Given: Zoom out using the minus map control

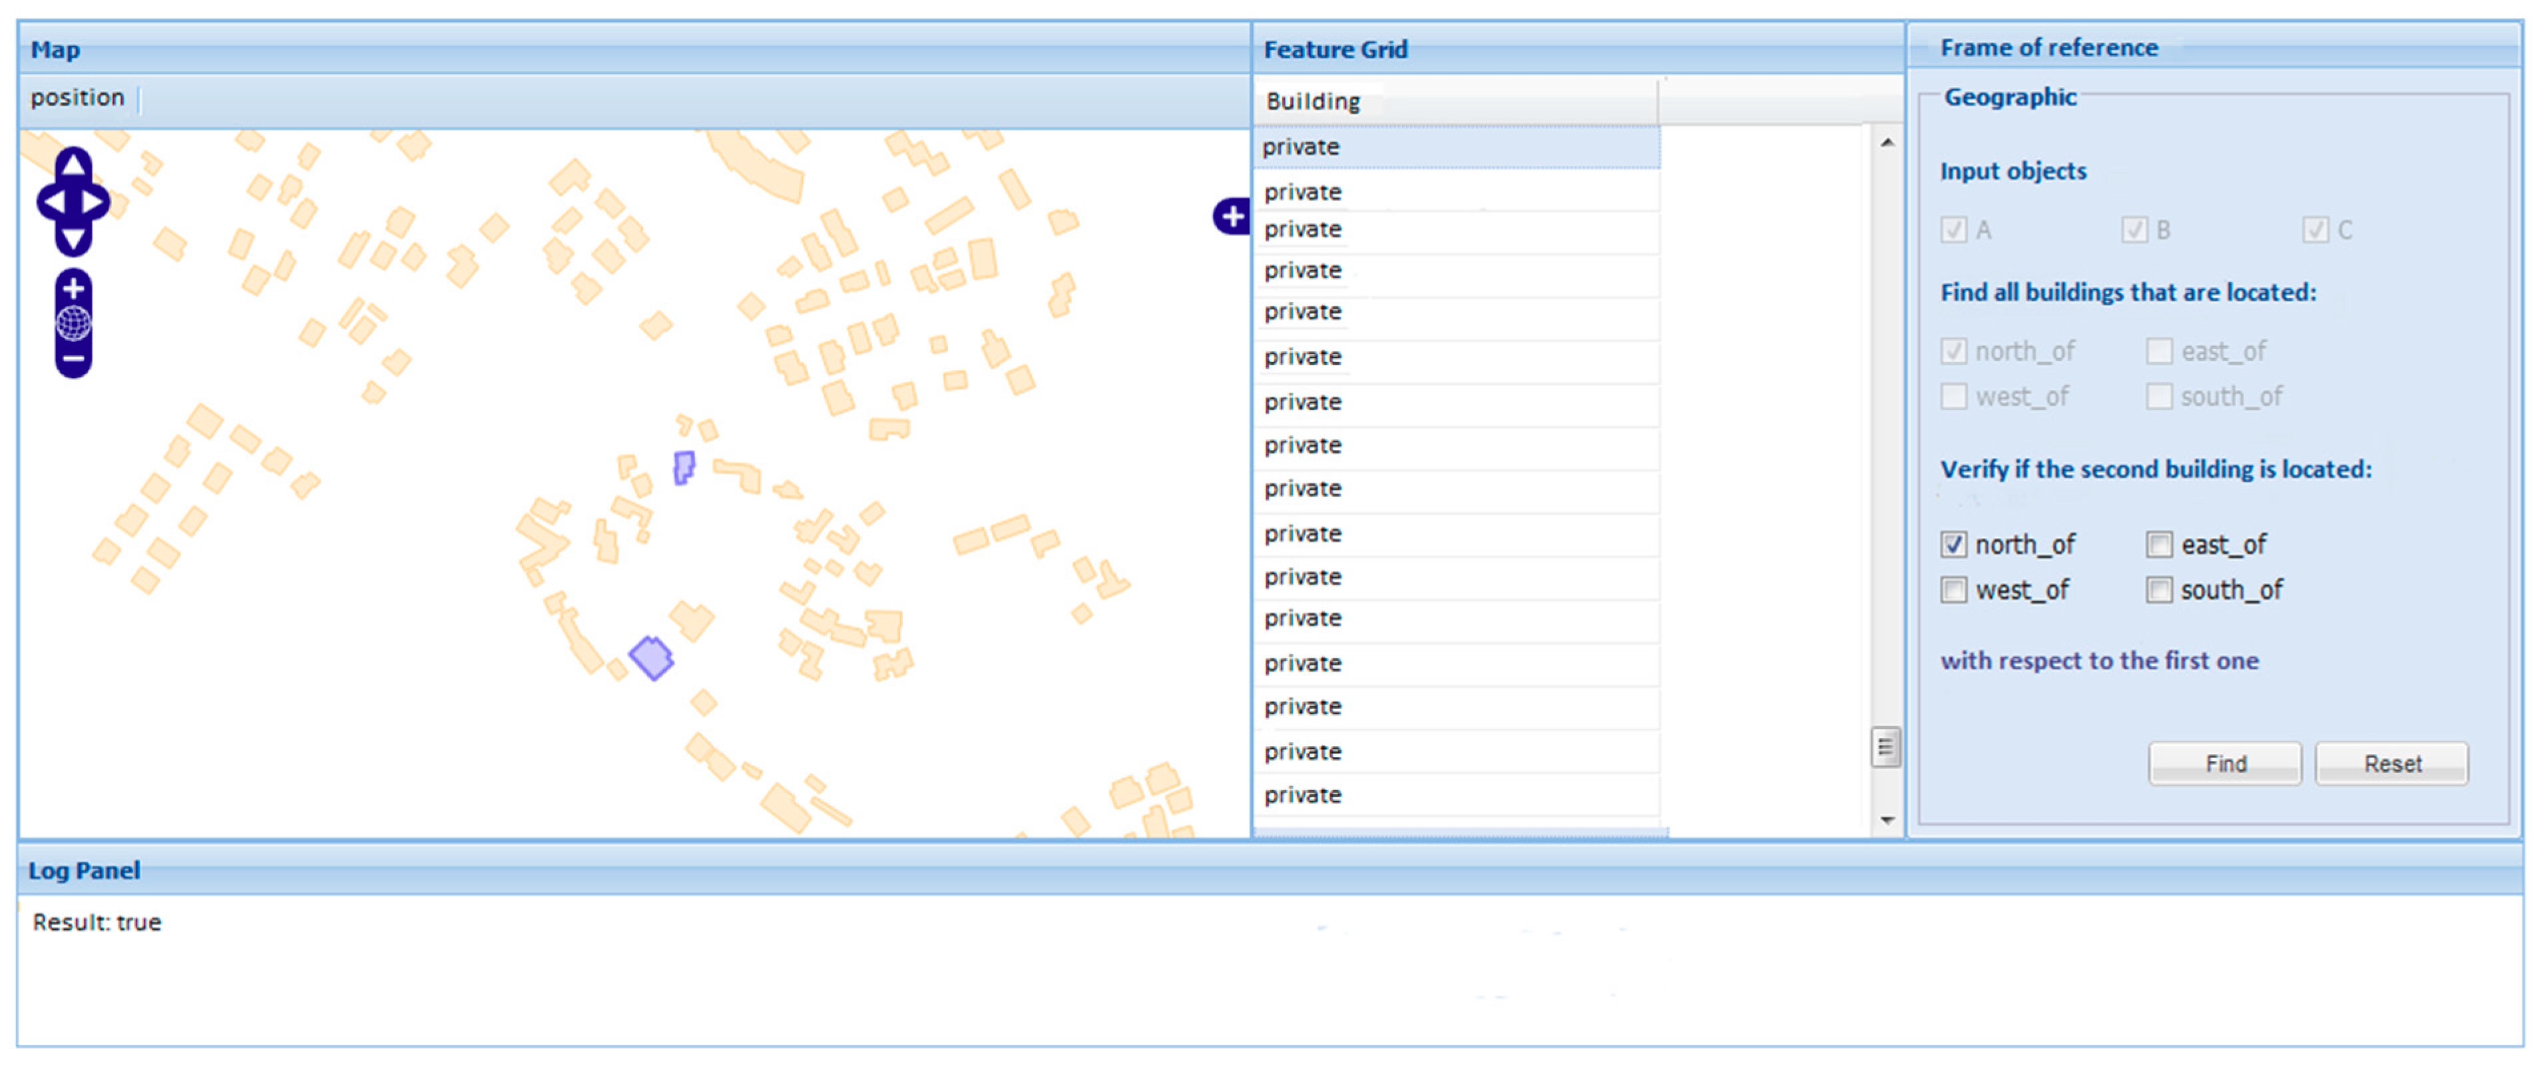Looking at the screenshot, I should (73, 359).
